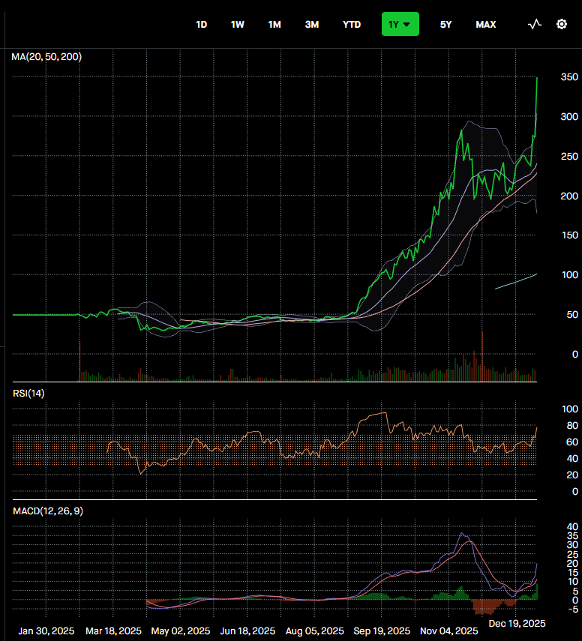Open the chart indicators icon
The width and height of the screenshot is (582, 641).
(x=535, y=25)
